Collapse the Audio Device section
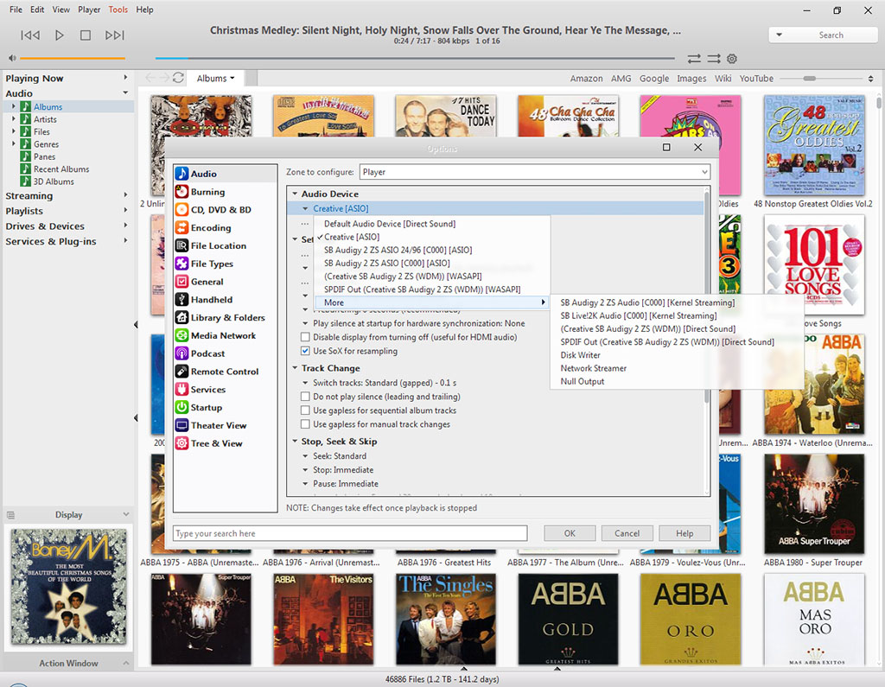Viewport: 885px width, 687px height. click(295, 194)
